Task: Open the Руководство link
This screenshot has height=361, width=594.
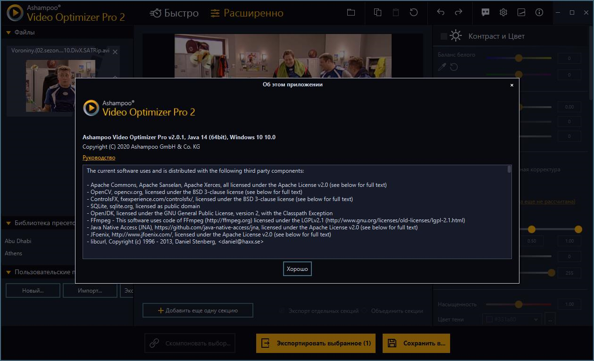Action: [x=99, y=158]
